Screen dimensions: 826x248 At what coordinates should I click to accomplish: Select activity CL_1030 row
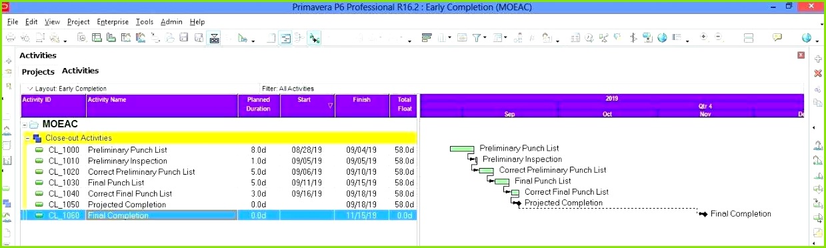point(219,183)
